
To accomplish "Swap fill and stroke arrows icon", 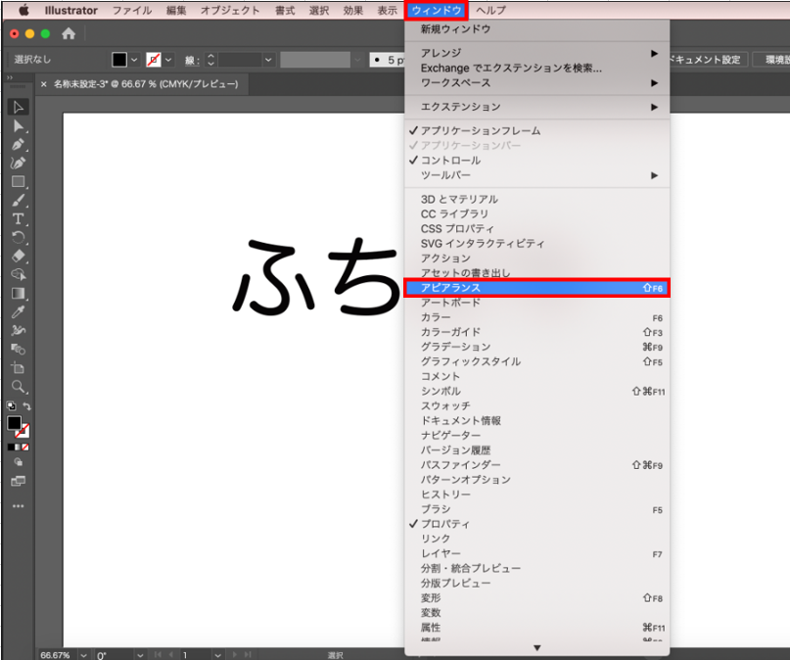I will coord(26,406).
